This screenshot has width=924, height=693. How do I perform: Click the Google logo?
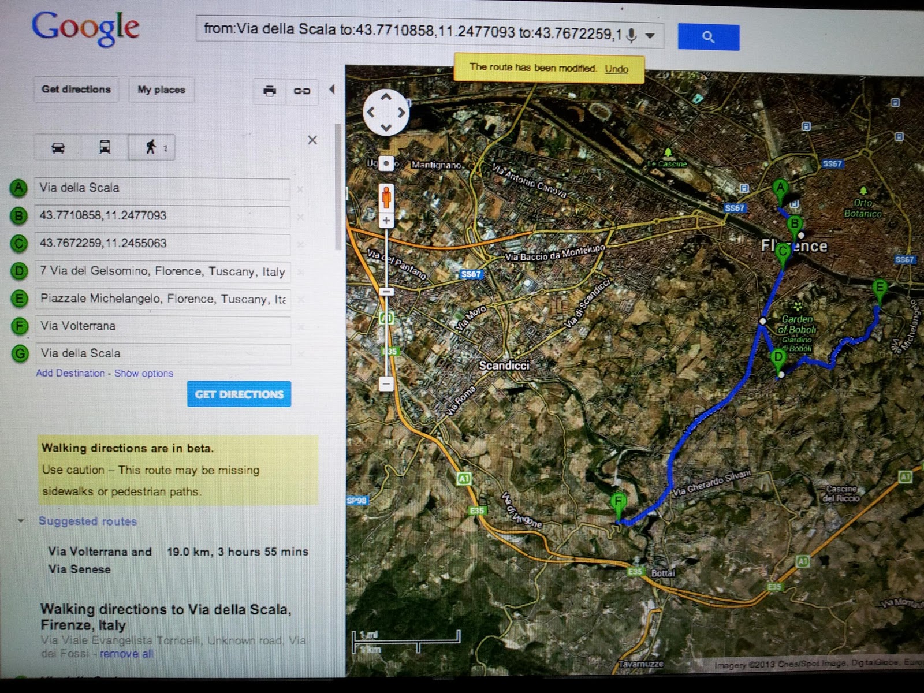tap(85, 28)
